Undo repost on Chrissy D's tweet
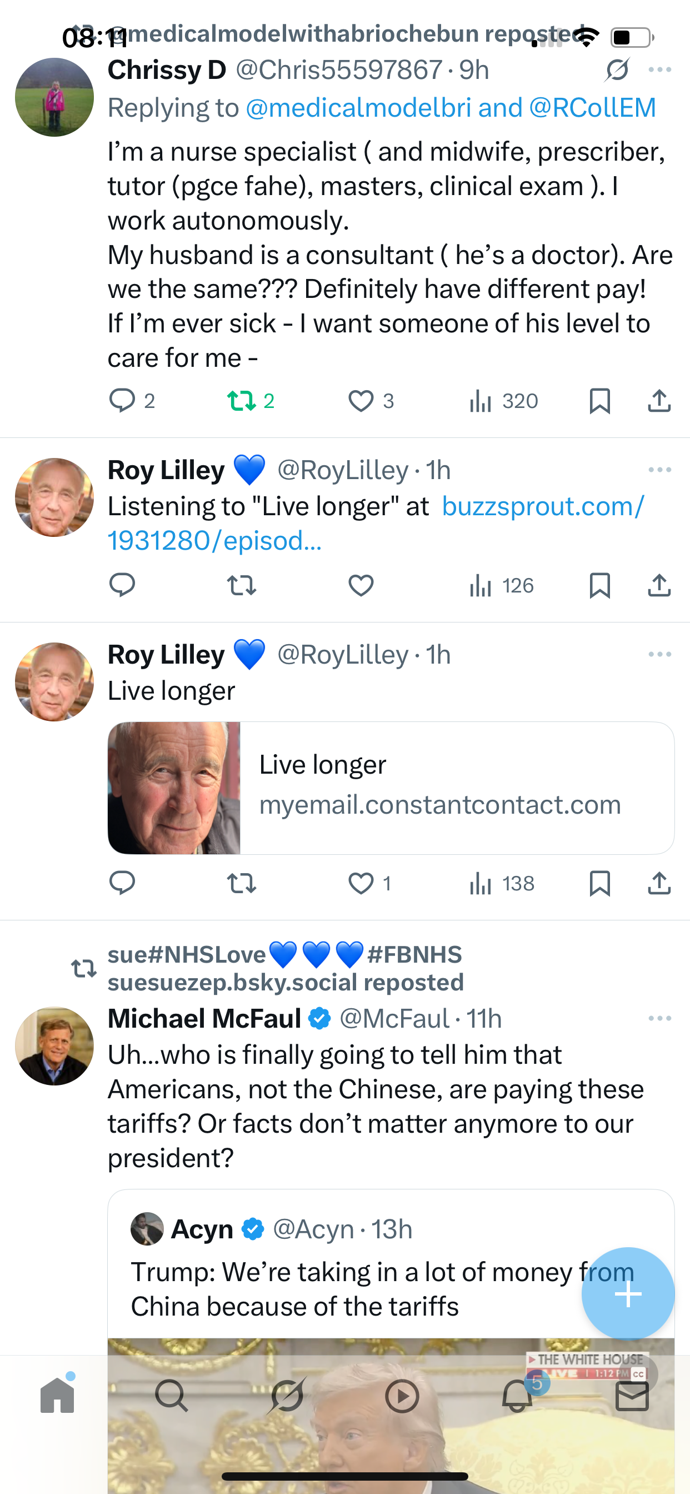 coord(242,401)
